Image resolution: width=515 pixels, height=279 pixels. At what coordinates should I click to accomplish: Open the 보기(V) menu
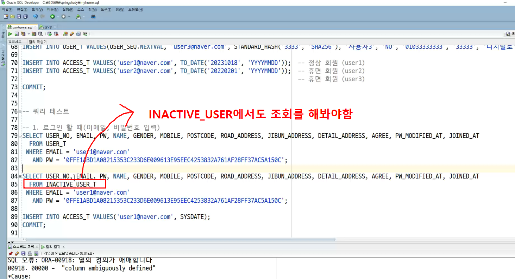(x=37, y=9)
